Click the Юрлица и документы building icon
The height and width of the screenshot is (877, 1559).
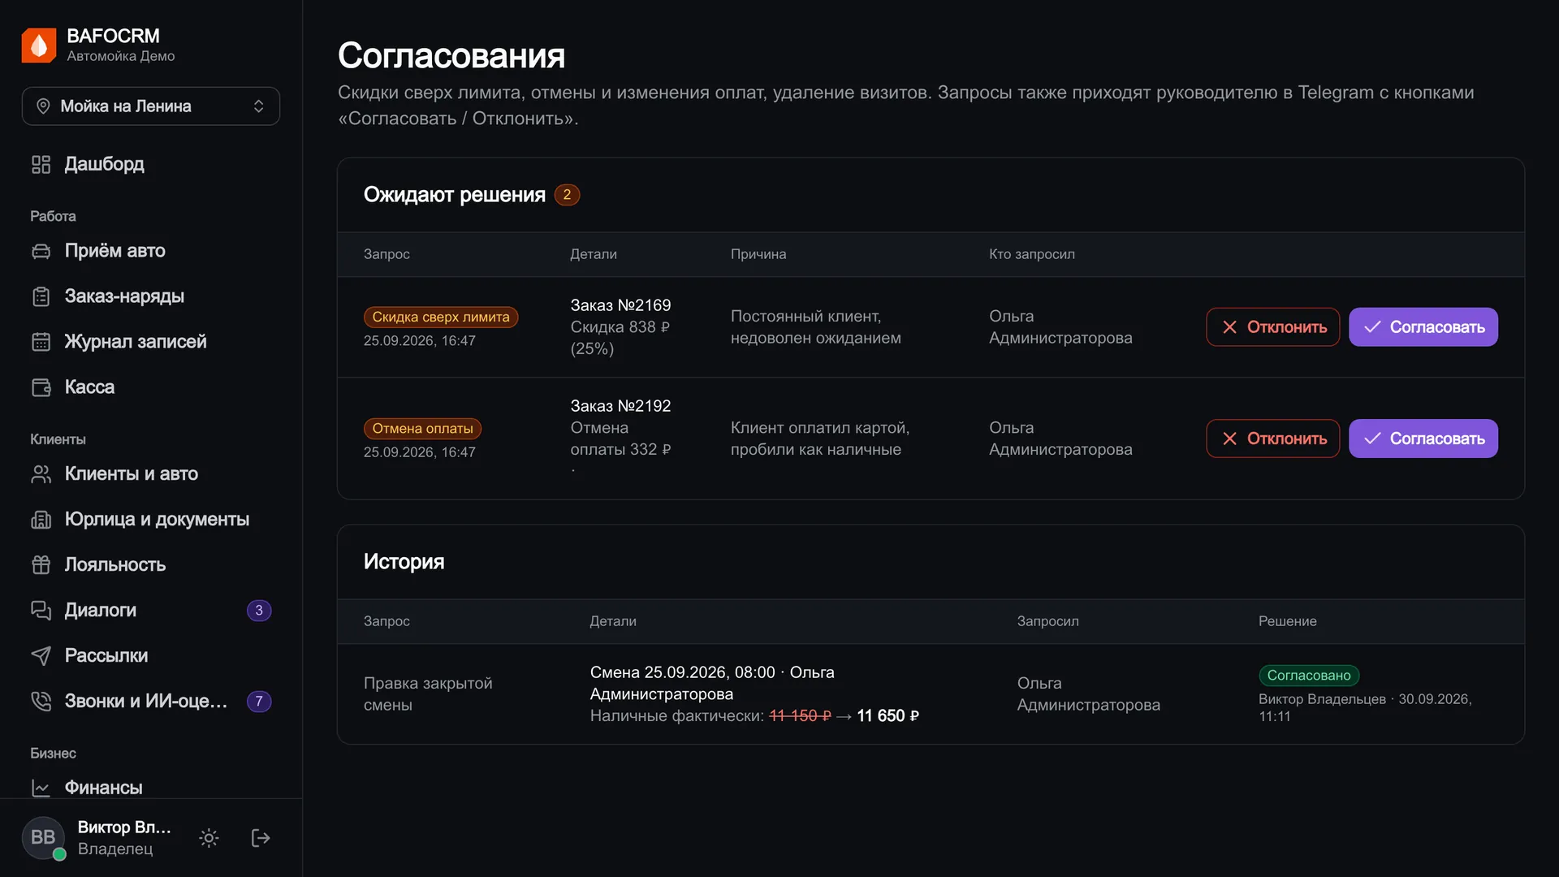pyautogui.click(x=41, y=520)
